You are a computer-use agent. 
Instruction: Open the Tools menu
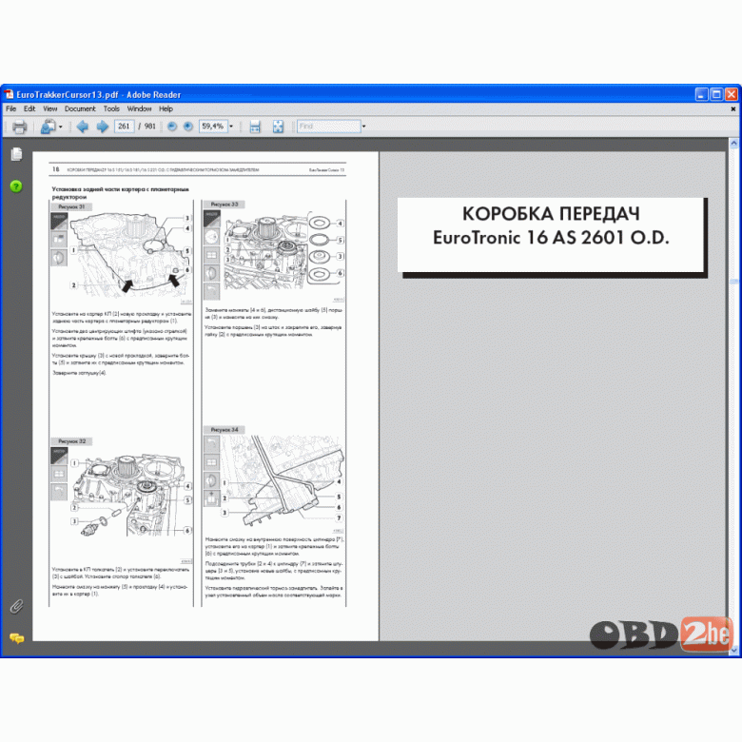[x=111, y=108]
